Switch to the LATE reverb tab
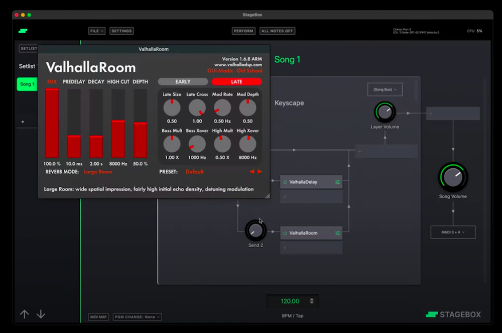 coord(236,82)
